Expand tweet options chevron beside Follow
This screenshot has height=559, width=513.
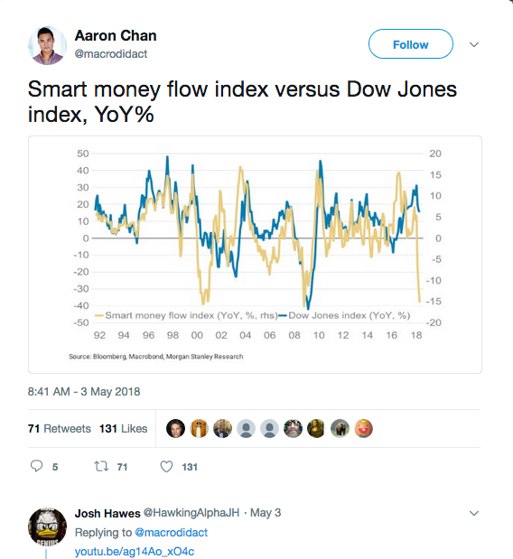point(474,44)
